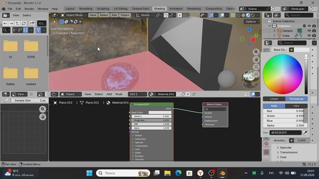Open the node editor Node menu
This screenshot has width=319, height=179.
tap(119, 94)
